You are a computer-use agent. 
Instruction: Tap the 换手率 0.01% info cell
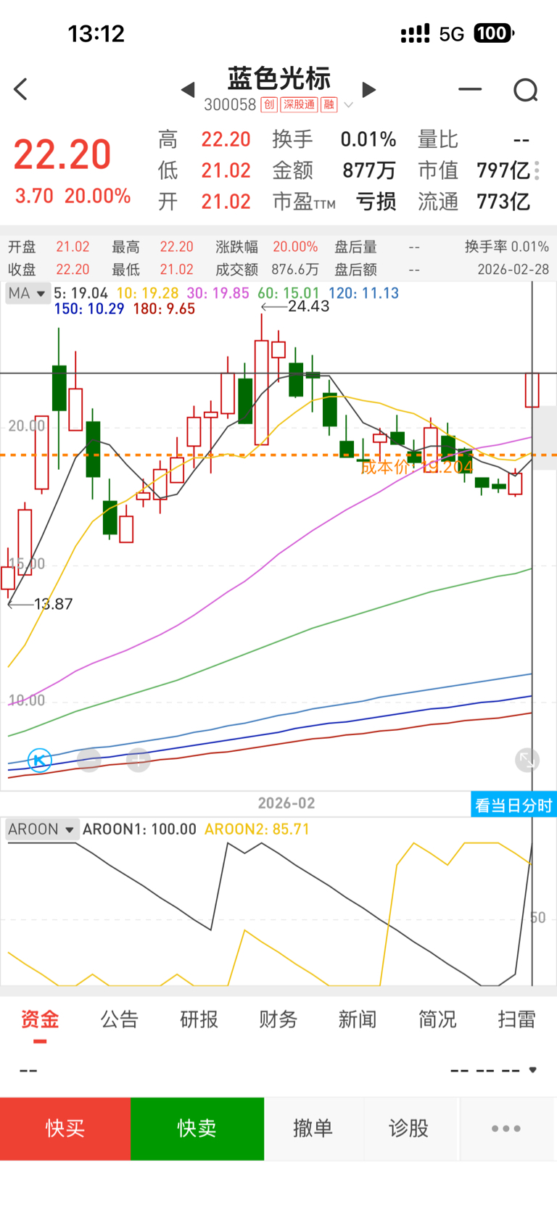coord(507,247)
